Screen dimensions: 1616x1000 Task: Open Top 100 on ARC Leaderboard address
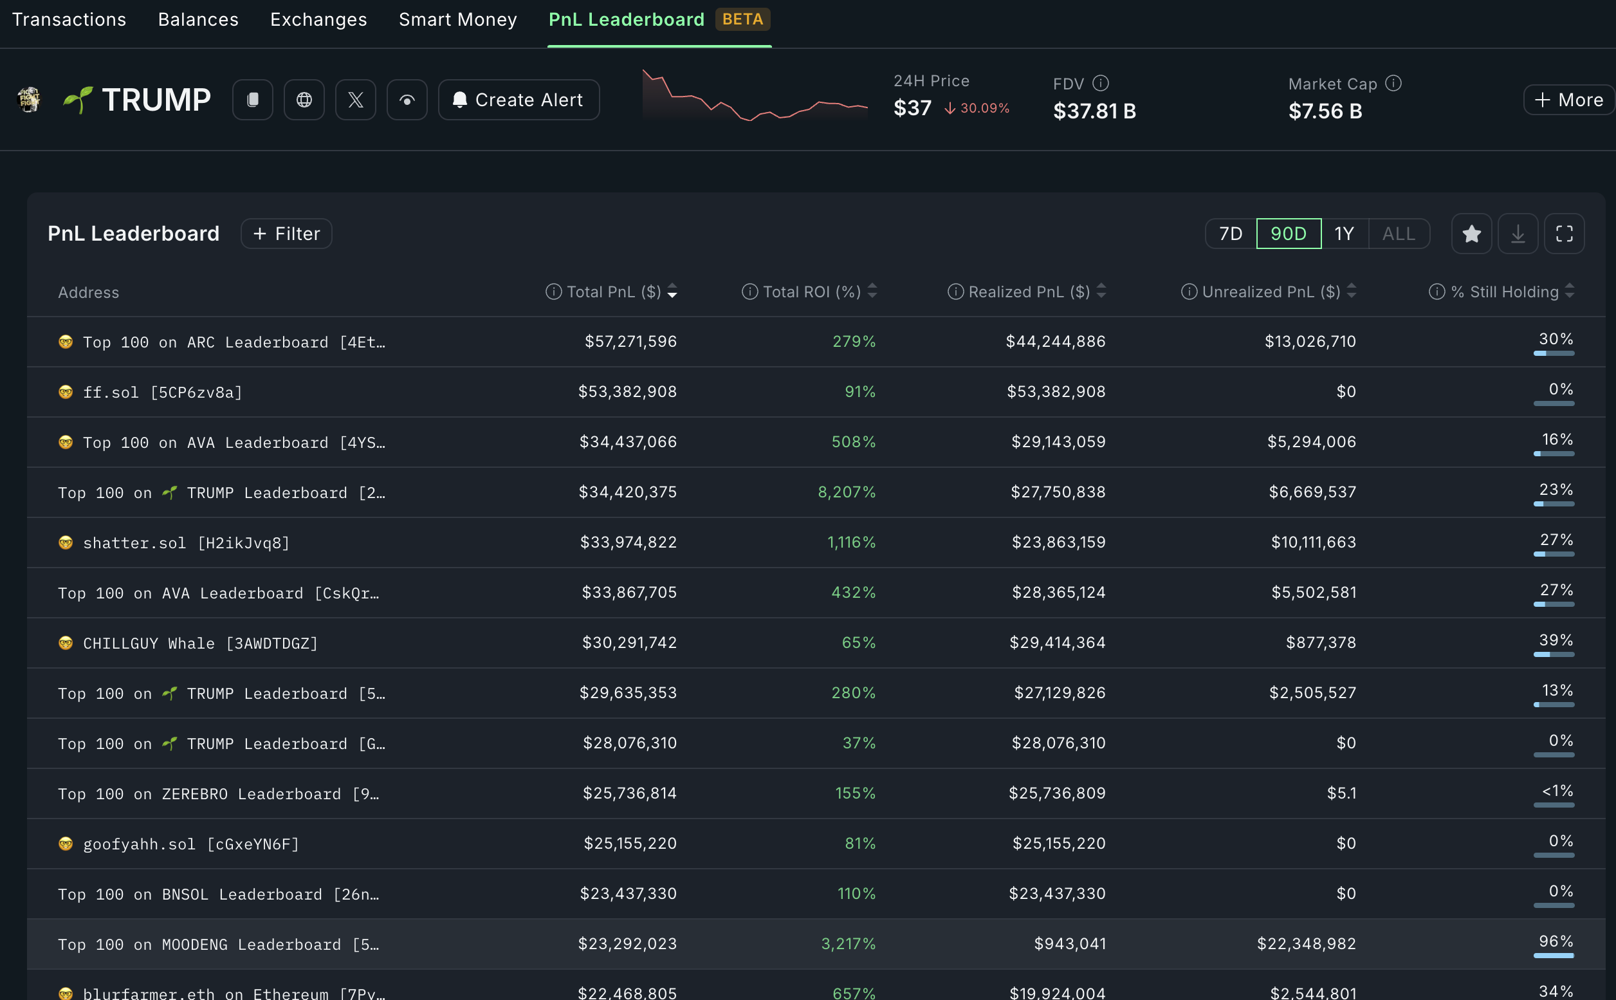click(234, 342)
